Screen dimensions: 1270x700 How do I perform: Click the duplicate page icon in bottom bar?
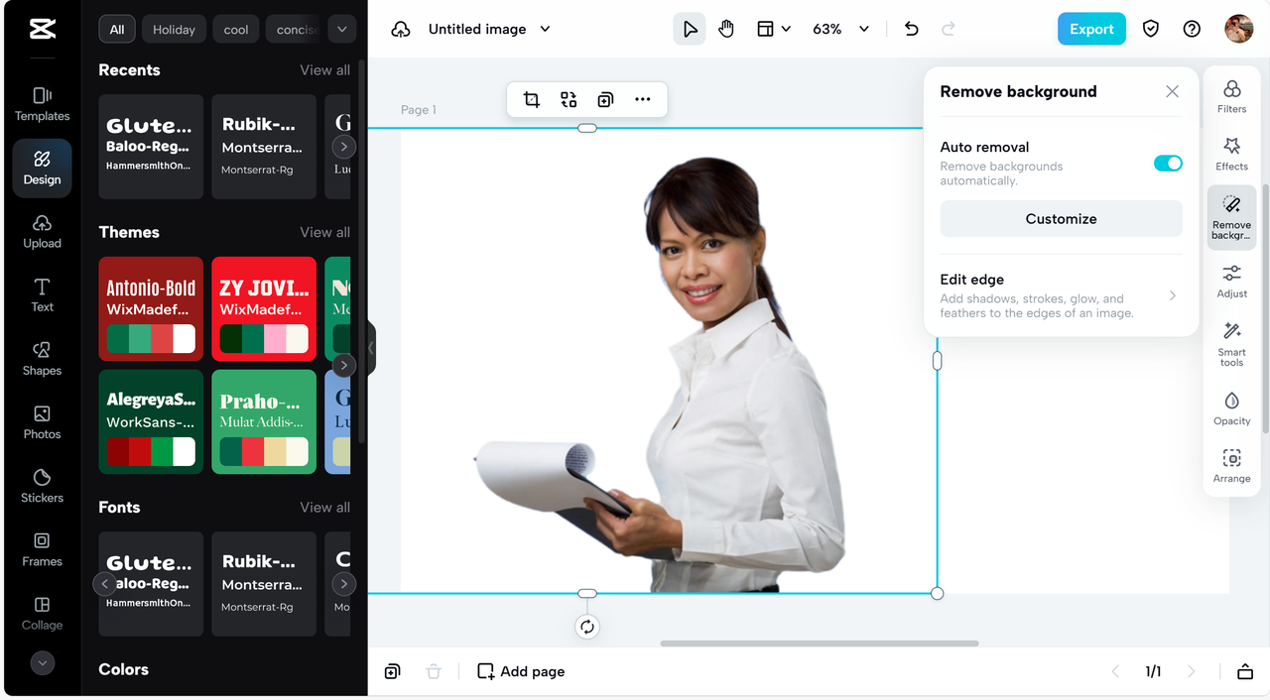click(x=392, y=671)
